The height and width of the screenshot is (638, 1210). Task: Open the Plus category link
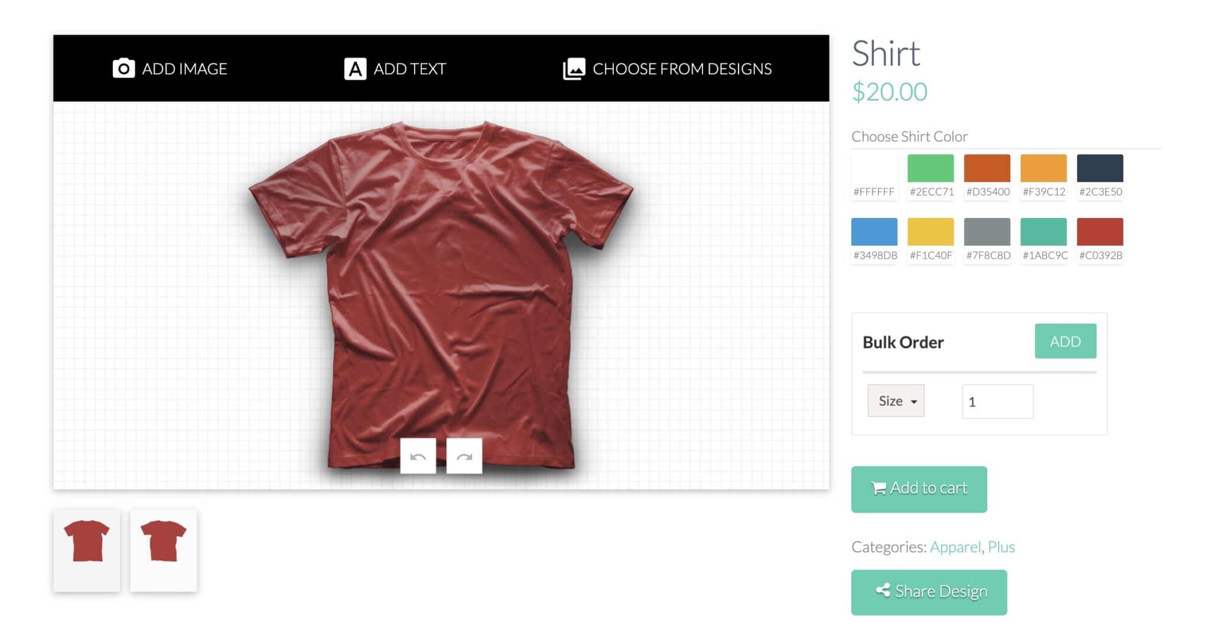click(x=1002, y=547)
